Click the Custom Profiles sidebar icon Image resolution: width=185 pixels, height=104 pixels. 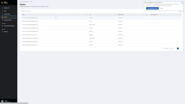pos(3,20)
